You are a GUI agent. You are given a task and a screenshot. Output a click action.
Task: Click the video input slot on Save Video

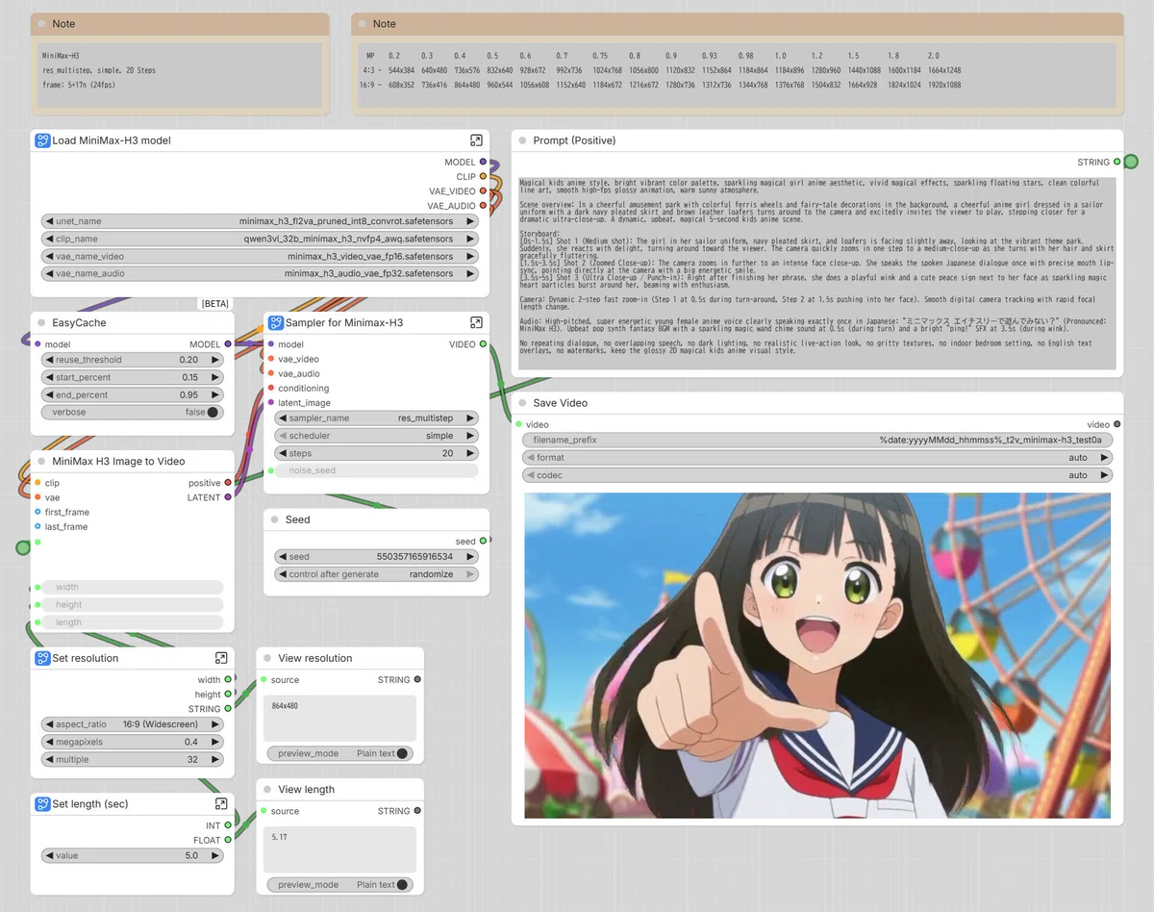[518, 424]
